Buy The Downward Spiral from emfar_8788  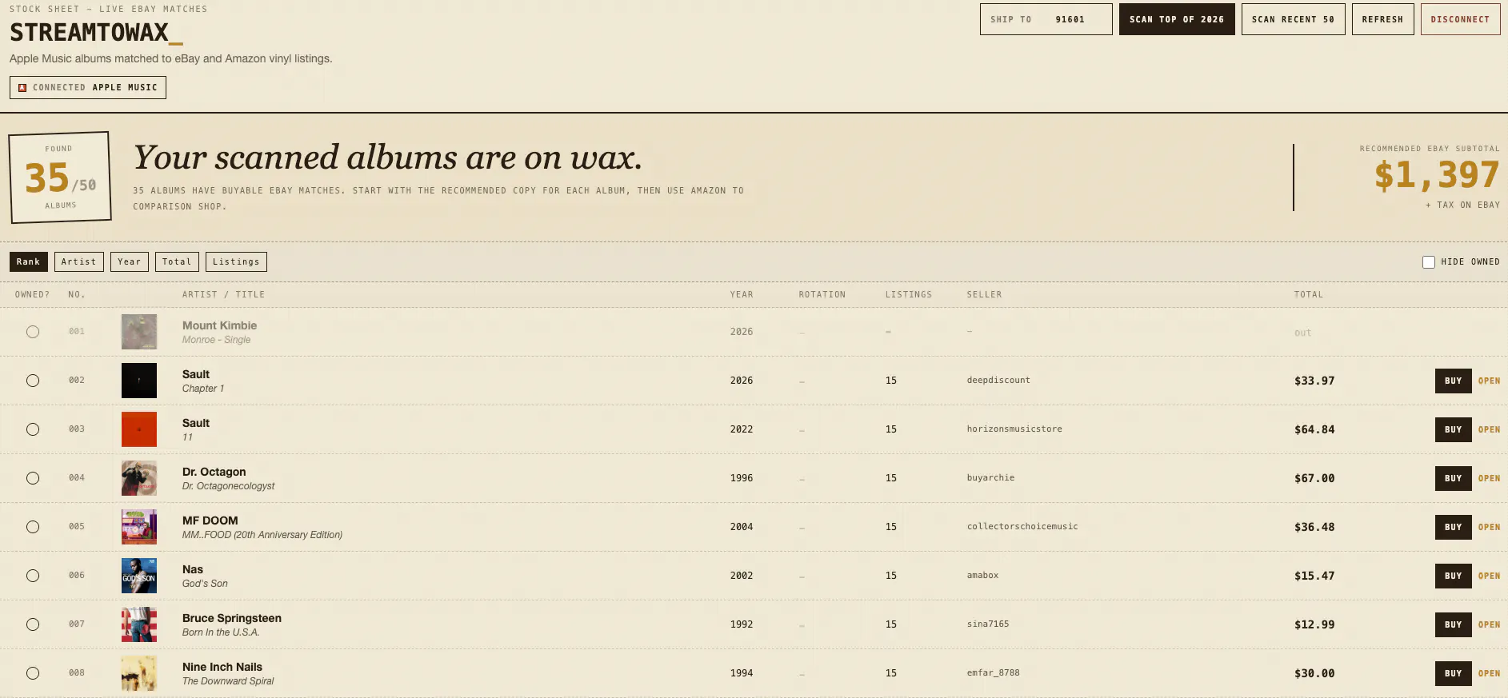[x=1454, y=673]
